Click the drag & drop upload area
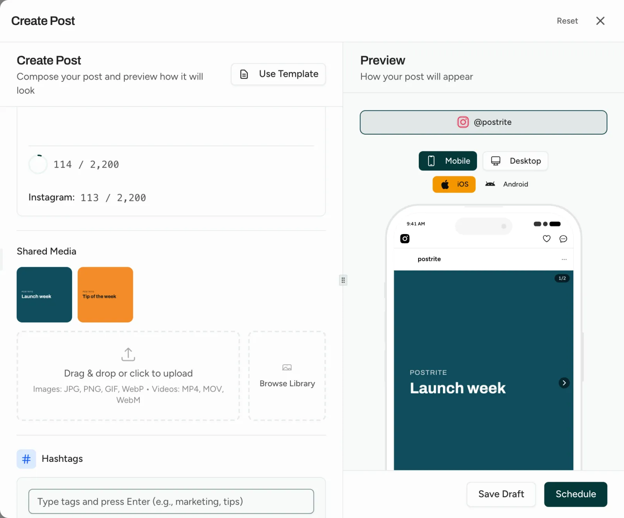624x518 pixels. [128, 376]
